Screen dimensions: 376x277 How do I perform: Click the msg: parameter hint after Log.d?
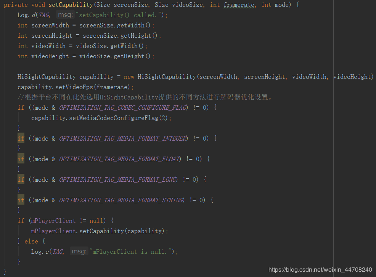(x=65, y=15)
